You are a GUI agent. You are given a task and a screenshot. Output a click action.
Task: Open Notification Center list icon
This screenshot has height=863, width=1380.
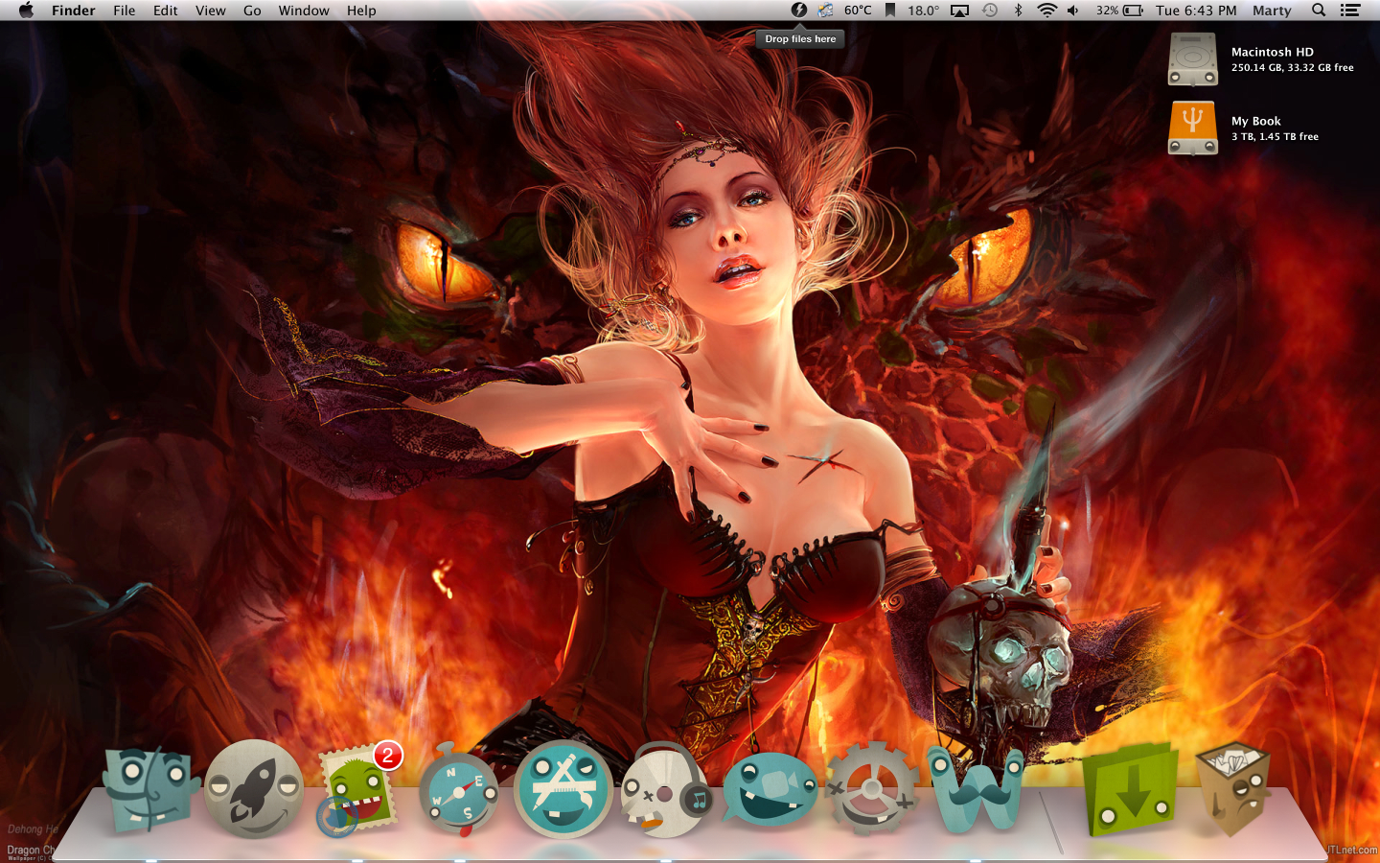[1350, 11]
